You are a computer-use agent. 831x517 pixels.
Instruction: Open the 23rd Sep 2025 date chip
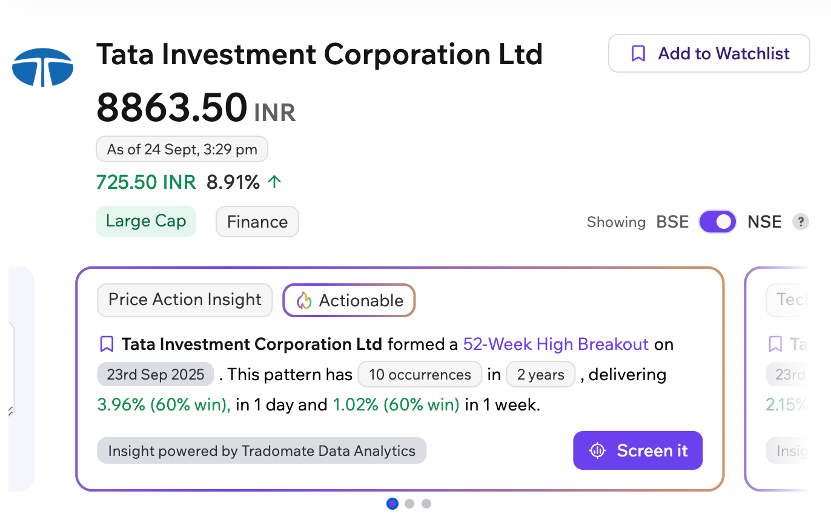[156, 374]
